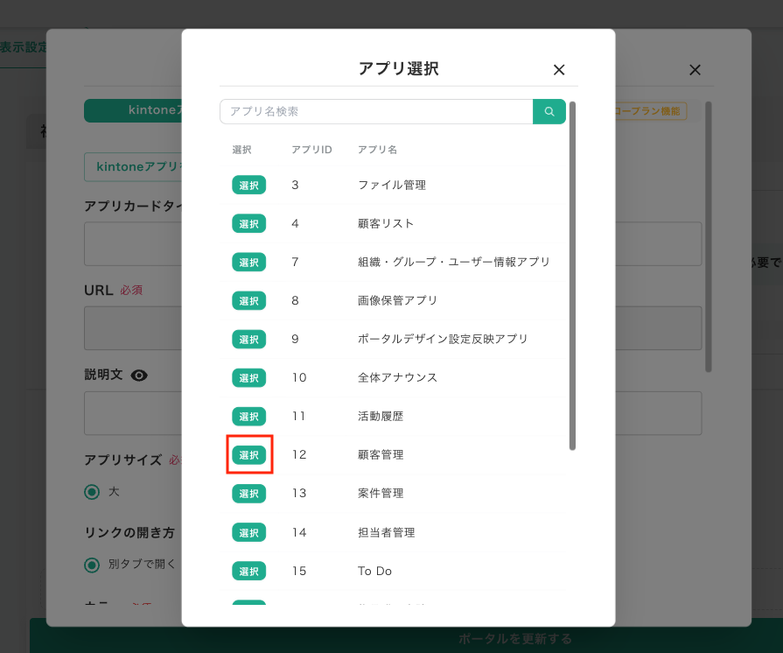Choose the 別タブで開く radio option

pos(92,565)
